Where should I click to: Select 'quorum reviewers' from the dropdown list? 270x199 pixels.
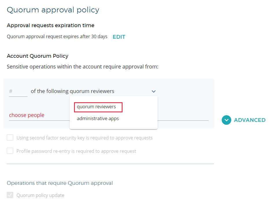point(97,107)
